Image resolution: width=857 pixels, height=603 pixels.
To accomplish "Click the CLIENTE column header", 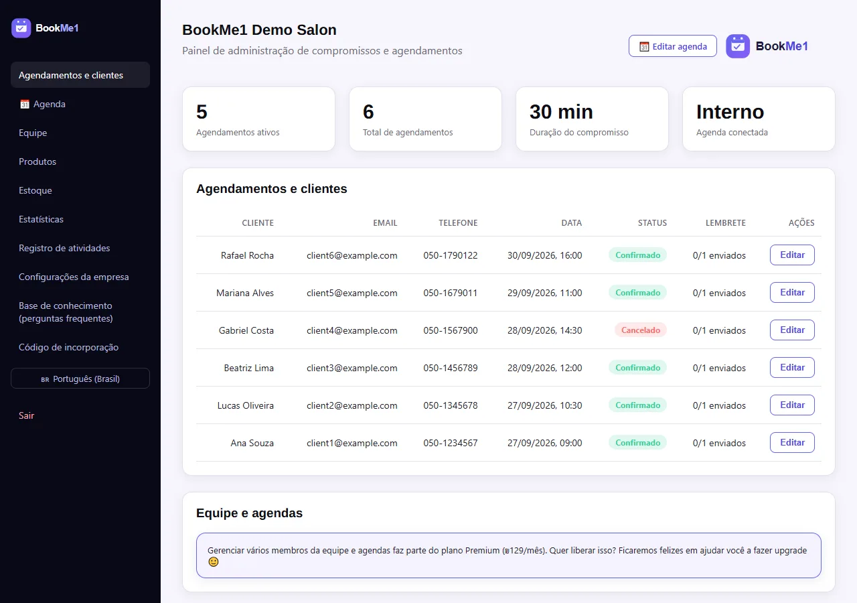I will tap(258, 223).
